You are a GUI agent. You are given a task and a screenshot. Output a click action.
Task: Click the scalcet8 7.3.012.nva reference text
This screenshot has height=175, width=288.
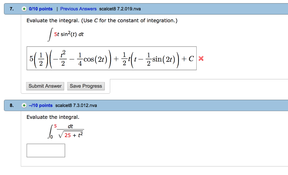coord(76,106)
